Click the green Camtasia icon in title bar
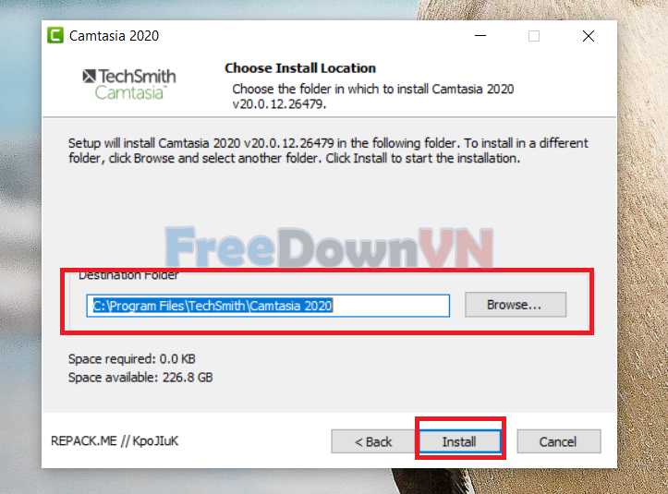The width and height of the screenshot is (668, 494). coord(55,36)
